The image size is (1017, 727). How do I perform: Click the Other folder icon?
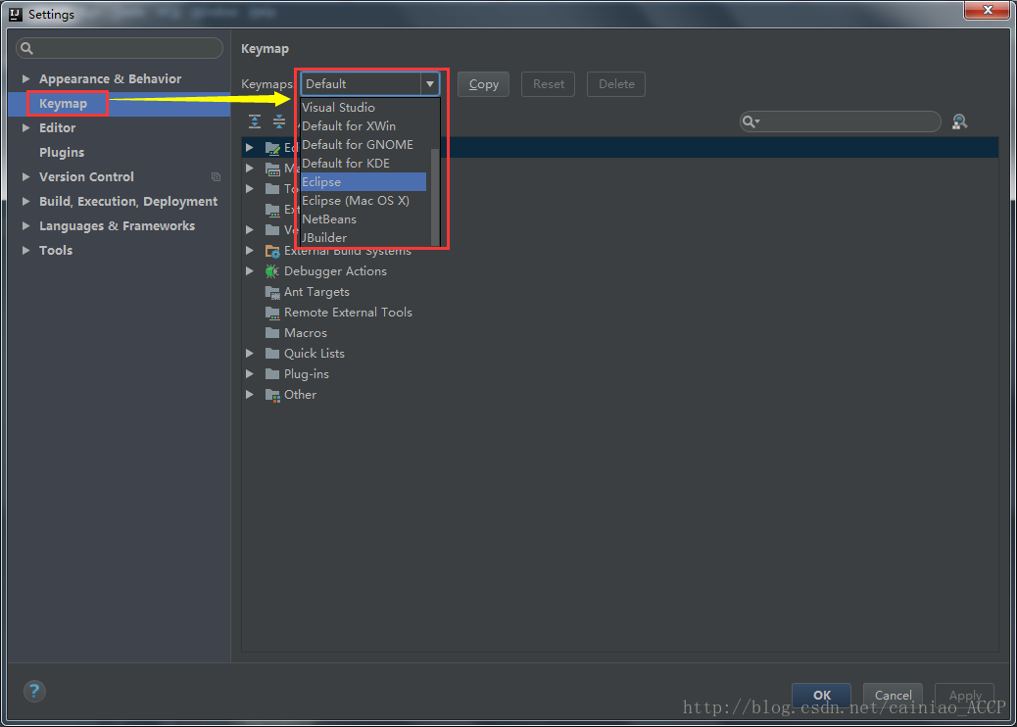pyautogui.click(x=272, y=395)
